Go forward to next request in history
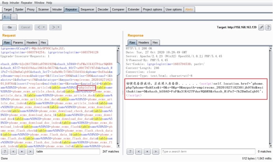273x162 pixels. 54,27
